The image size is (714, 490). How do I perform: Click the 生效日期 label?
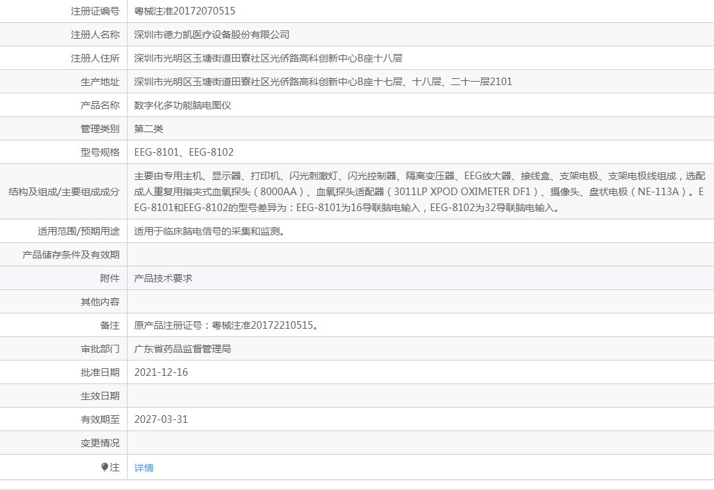(x=101, y=396)
